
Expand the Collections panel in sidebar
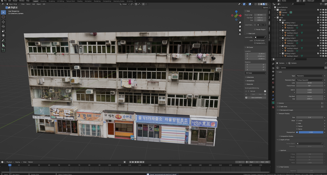click(250, 77)
